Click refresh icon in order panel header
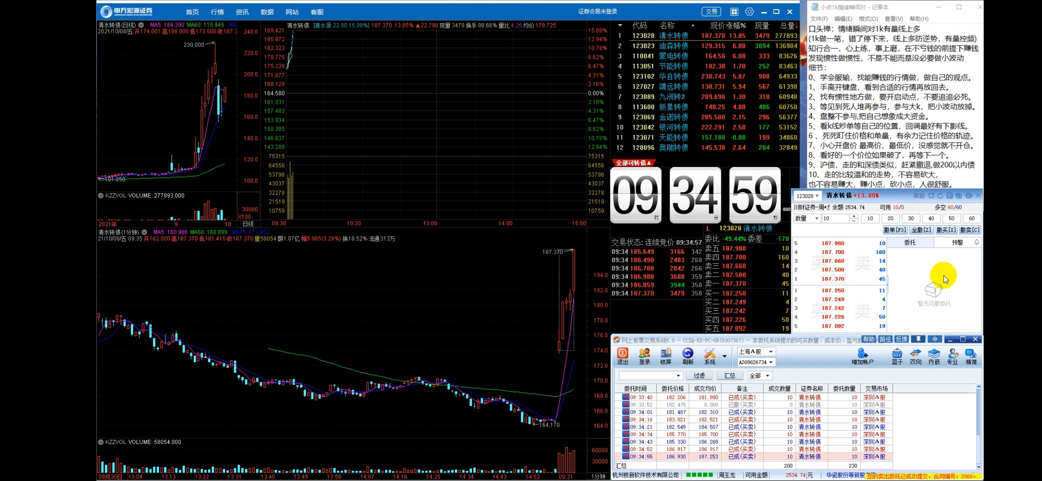Image resolution: width=1042 pixels, height=481 pixels. coord(940,196)
